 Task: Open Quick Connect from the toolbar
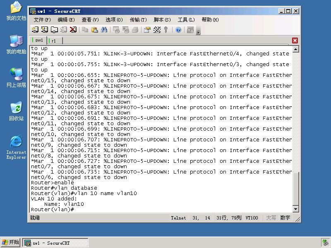tap(45, 30)
